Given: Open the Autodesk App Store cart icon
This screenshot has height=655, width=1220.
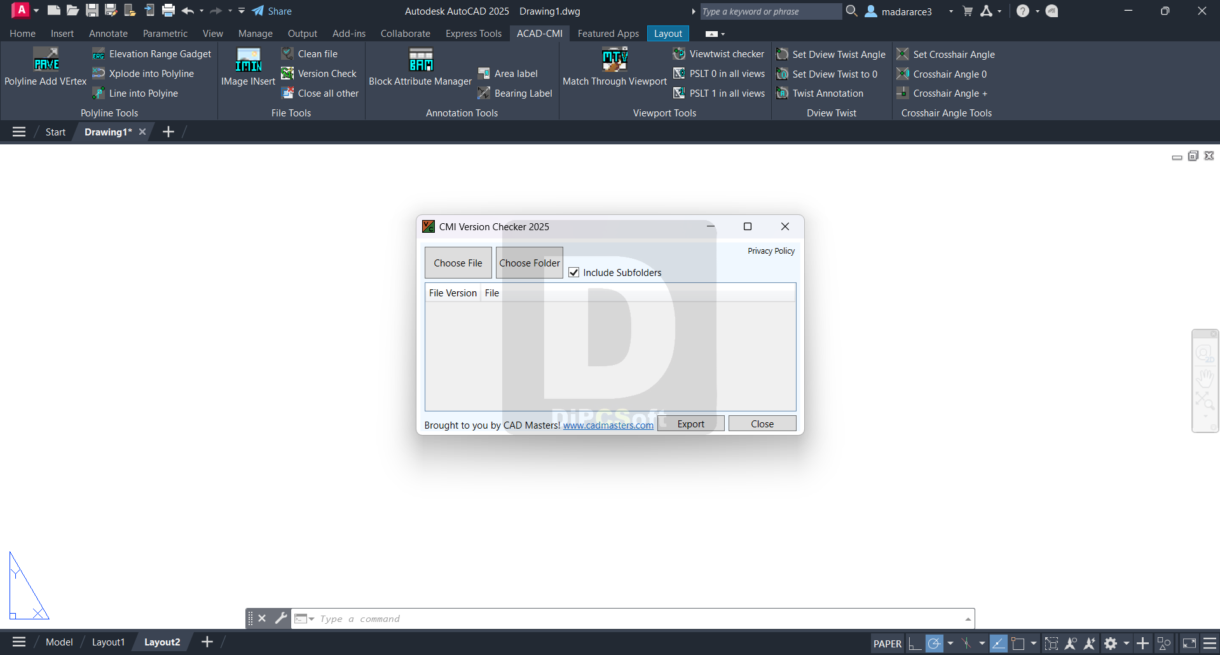Looking at the screenshot, I should 968,11.
